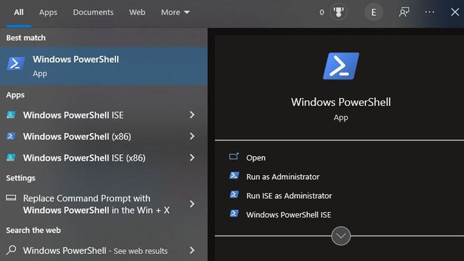
Task: Click the Windows PowerShell best match icon
Action: coord(16,64)
